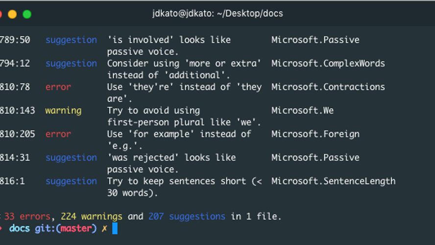Image resolution: width=435 pixels, height=245 pixels.
Task: Place cursor at the blue terminal cursor block
Action: (115, 228)
